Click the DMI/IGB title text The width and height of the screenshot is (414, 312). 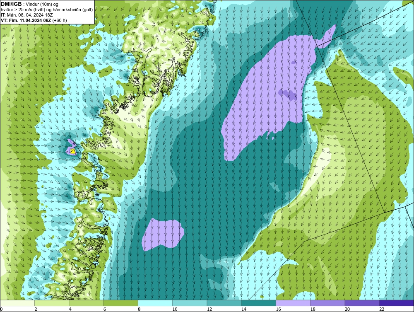11,4
